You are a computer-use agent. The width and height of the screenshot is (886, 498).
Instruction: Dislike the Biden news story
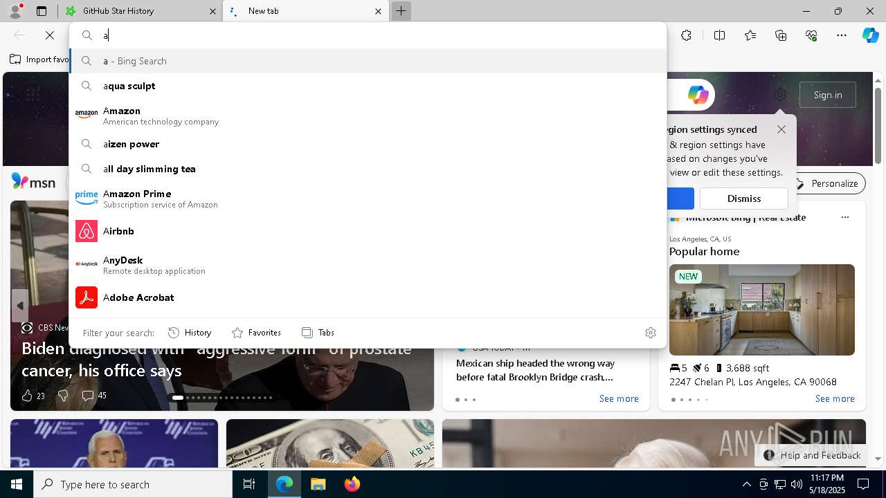pyautogui.click(x=63, y=396)
